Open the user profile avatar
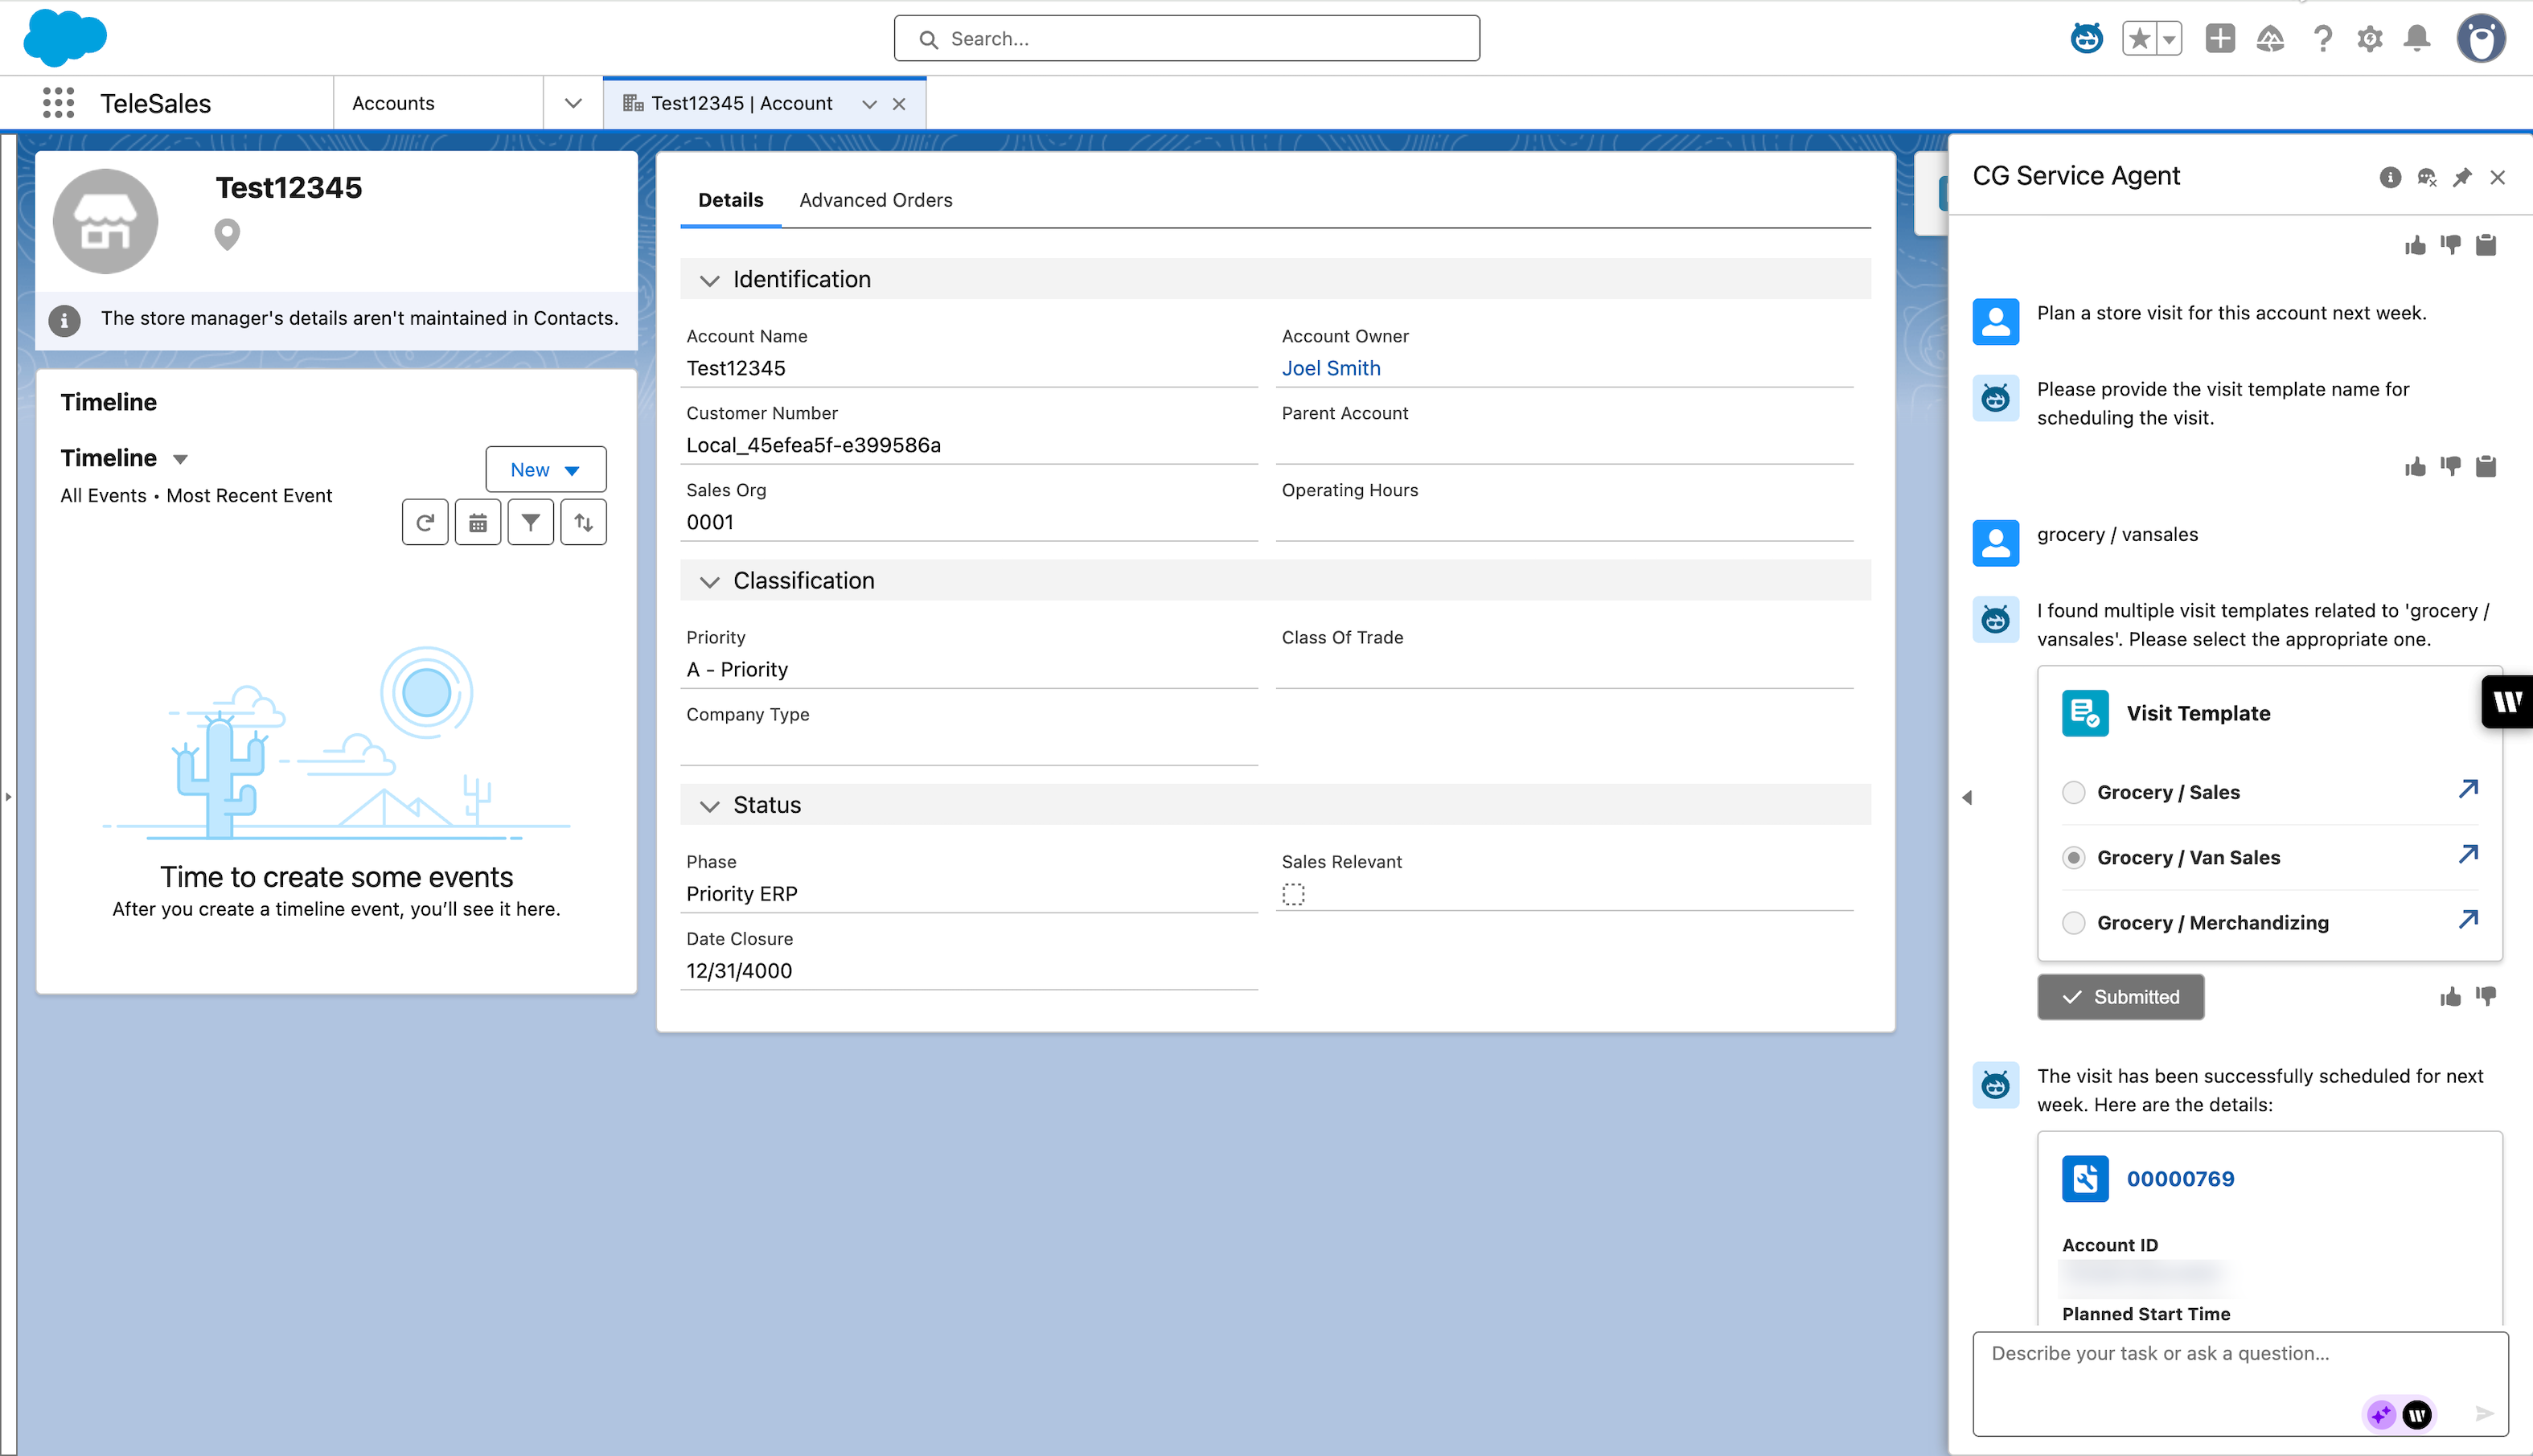 [x=2481, y=39]
